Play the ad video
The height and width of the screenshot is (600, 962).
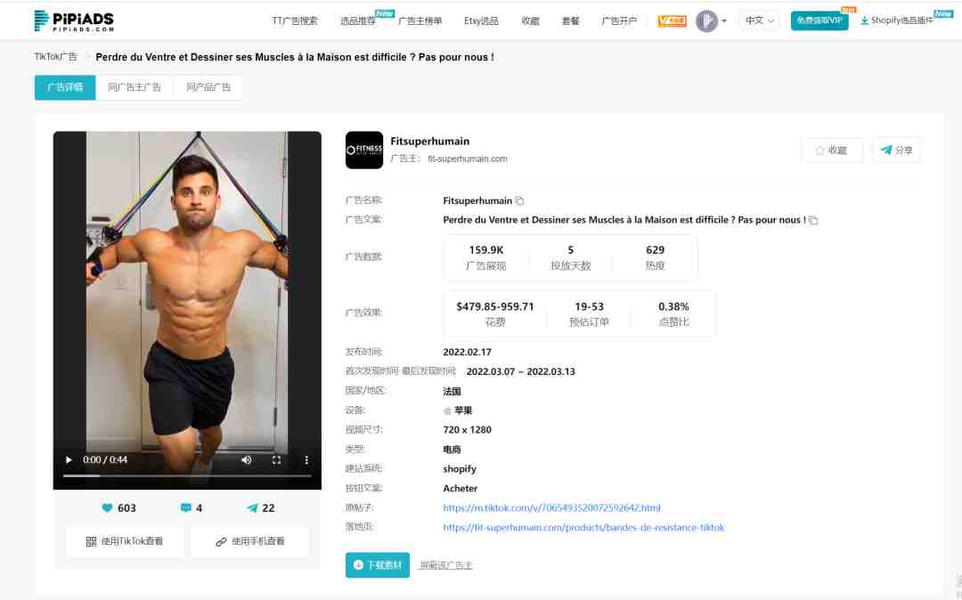click(68, 459)
